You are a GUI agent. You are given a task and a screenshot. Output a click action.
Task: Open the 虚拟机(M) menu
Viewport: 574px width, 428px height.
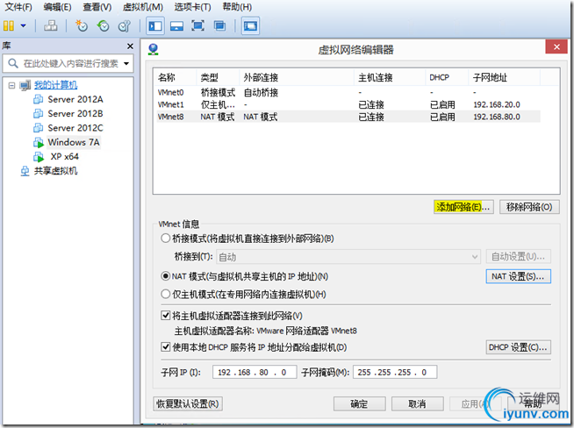(x=143, y=7)
